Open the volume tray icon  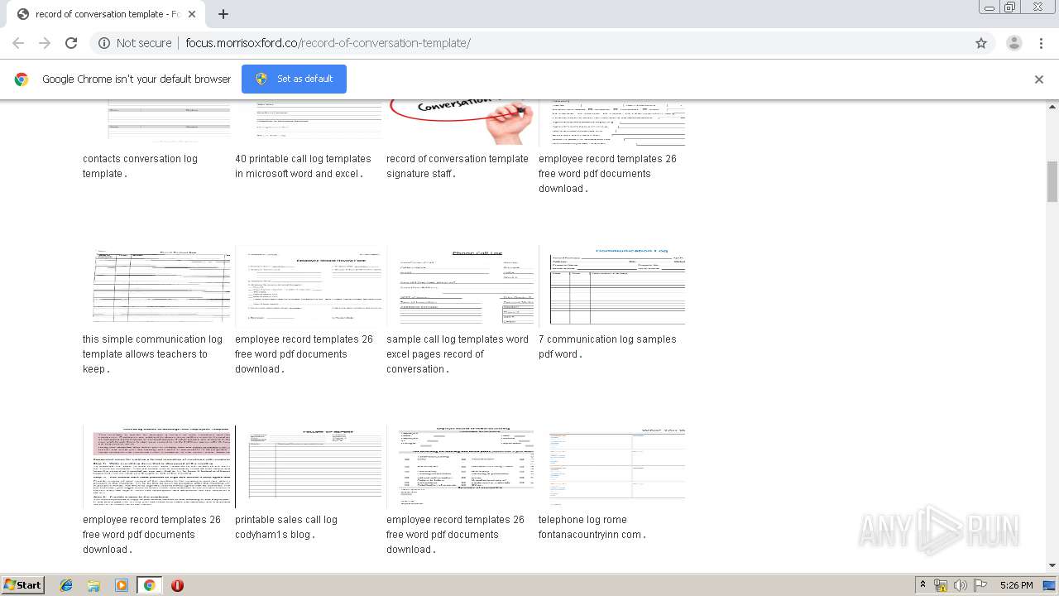pyautogui.click(x=960, y=585)
